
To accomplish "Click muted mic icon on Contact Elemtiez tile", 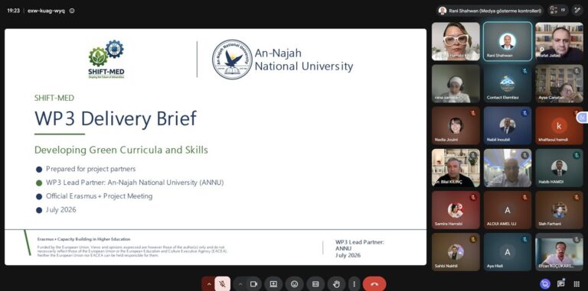I will [x=524, y=71].
